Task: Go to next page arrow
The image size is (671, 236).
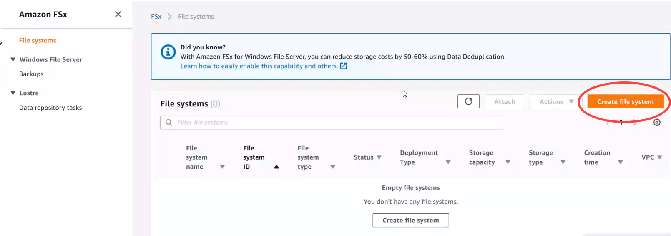Action: [635, 122]
